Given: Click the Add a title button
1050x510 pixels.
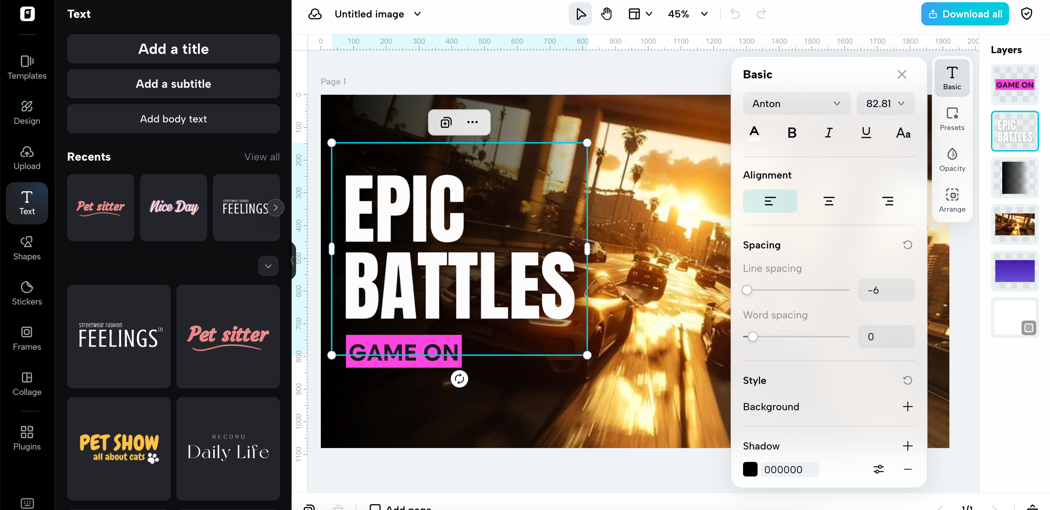Looking at the screenshot, I should click(173, 49).
